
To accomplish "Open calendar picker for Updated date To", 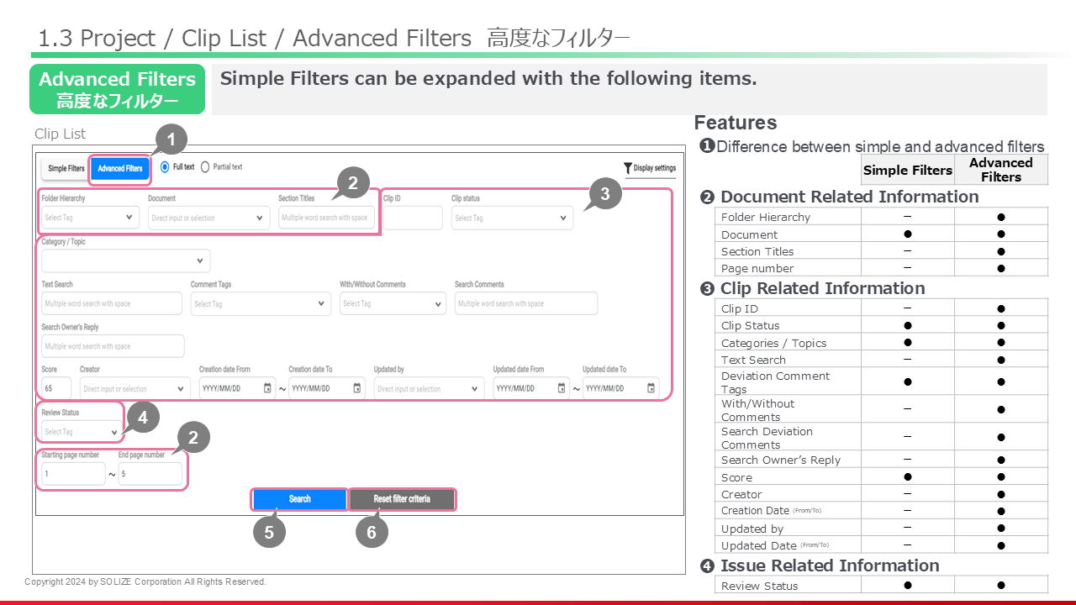I will [651, 388].
